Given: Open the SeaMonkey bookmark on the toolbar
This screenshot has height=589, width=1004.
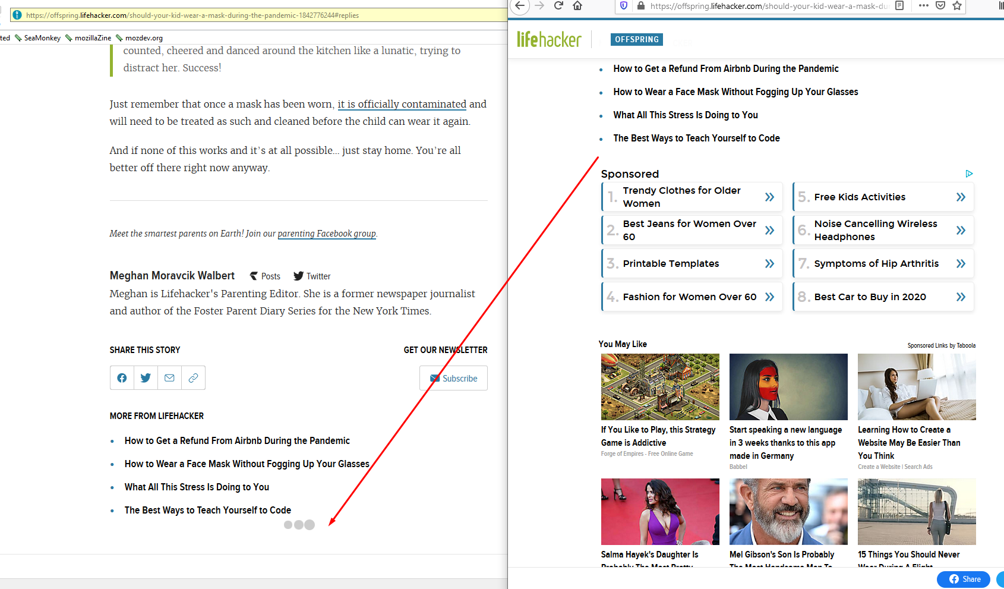Looking at the screenshot, I should click(42, 37).
